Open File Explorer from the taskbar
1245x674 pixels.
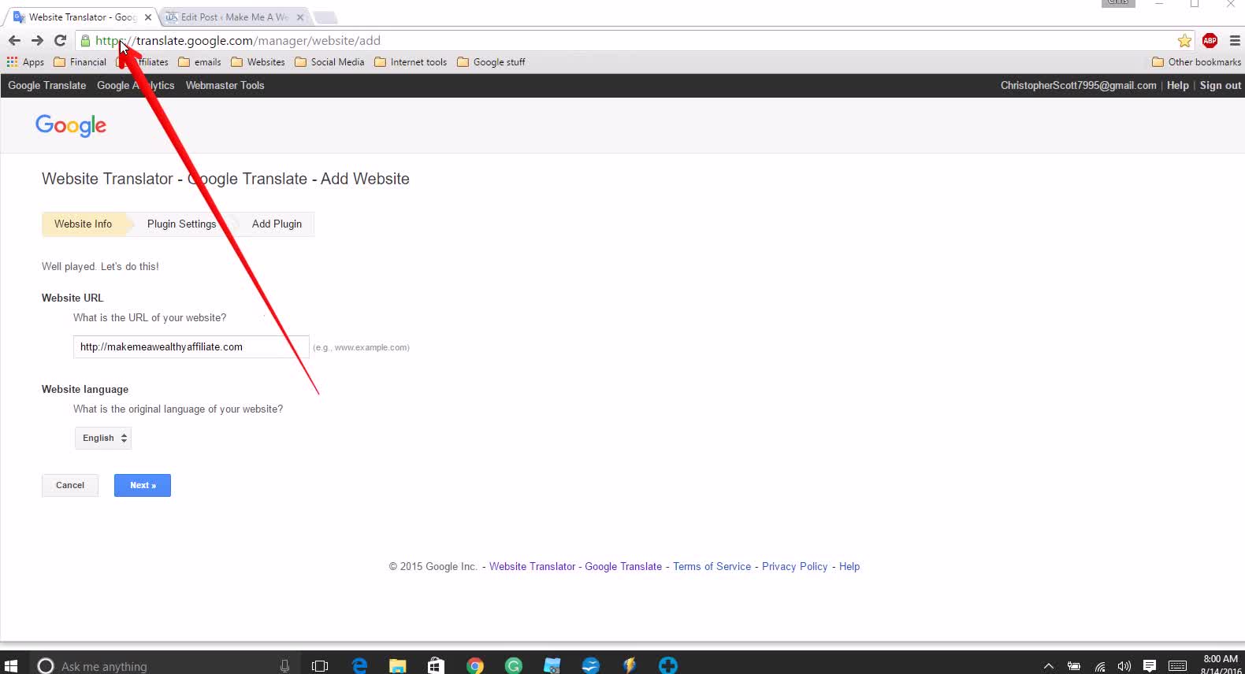coord(397,665)
